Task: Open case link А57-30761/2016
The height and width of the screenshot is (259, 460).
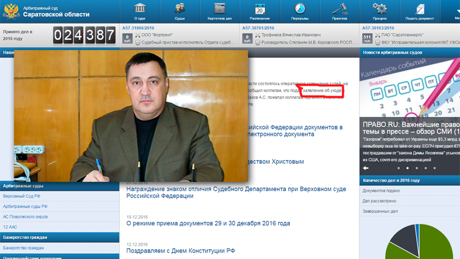Action: [258, 28]
